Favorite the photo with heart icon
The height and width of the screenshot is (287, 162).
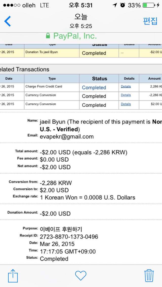(81, 275)
